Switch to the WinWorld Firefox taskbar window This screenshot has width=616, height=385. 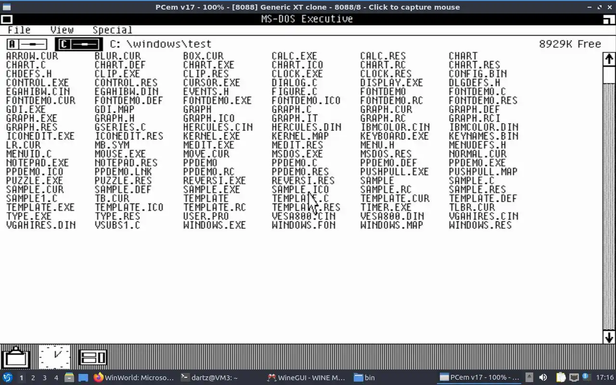coord(134,378)
